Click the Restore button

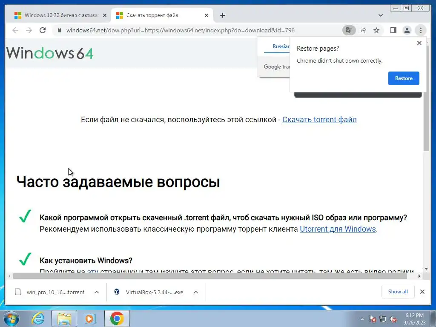point(404,78)
